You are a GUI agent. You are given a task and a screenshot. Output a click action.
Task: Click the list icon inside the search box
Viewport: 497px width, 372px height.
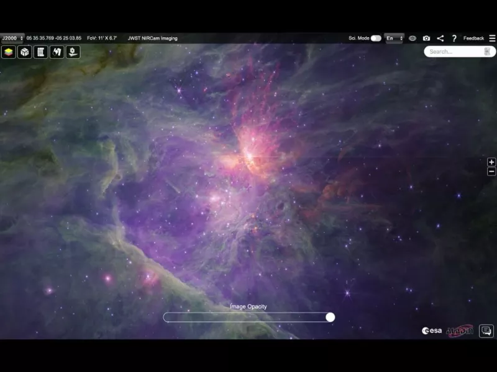[x=487, y=51]
